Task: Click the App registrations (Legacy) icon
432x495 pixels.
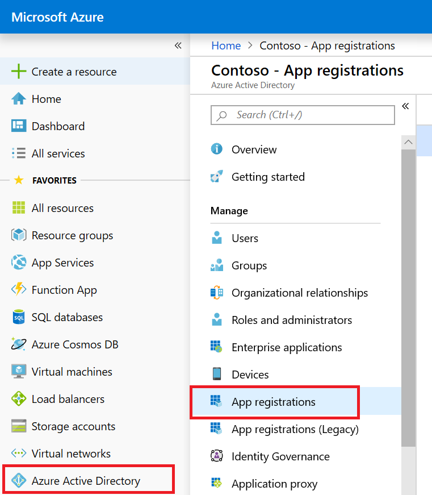Action: (216, 429)
